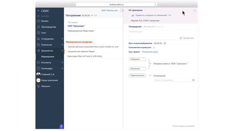Viewport: 233px width, 131px height.
Task: Click the Главный С.А. profile avatar
Action: (x=38, y=74)
